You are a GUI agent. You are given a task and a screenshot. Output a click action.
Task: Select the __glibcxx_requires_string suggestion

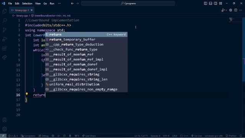86,74
